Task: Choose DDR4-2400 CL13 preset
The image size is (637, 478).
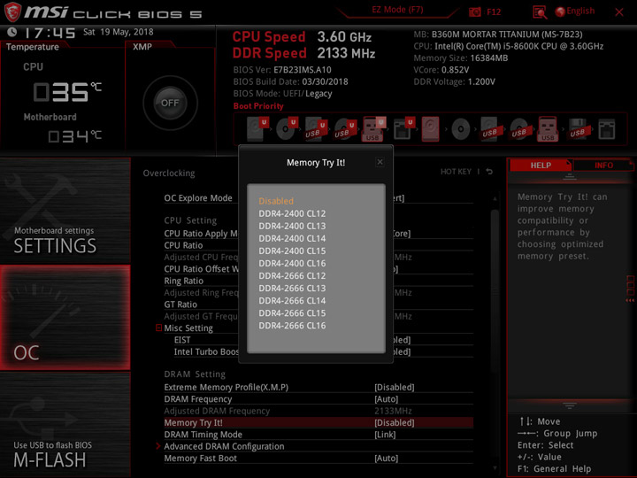Action: pos(292,226)
